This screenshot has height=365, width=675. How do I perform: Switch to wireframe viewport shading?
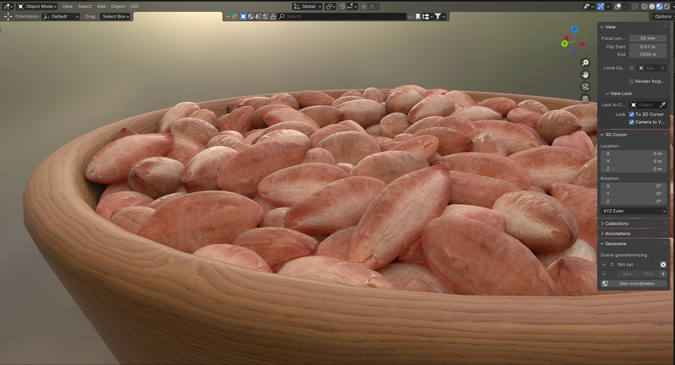coord(644,6)
